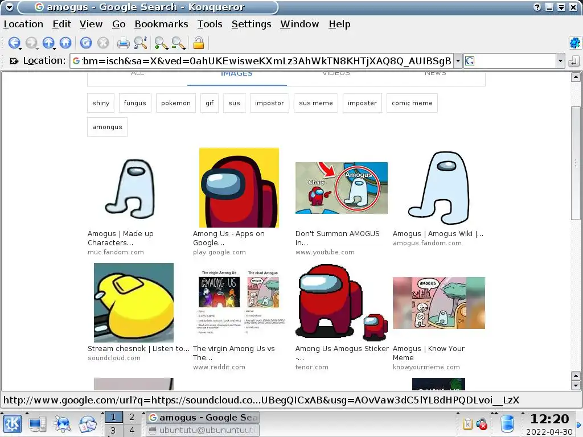This screenshot has width=583, height=437.
Task: Open 'Among Us - Apps on Google' link
Action: coord(229,238)
